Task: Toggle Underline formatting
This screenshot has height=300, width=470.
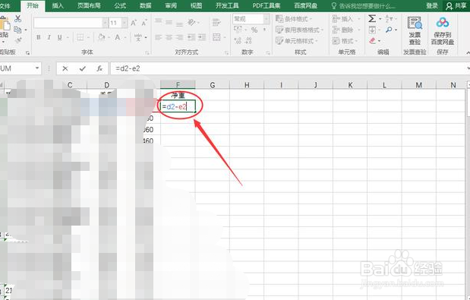Action: coord(60,37)
